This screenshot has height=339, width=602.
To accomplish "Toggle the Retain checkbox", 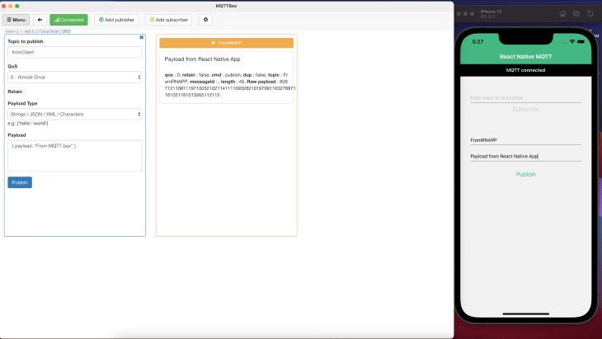I will (x=26, y=92).
